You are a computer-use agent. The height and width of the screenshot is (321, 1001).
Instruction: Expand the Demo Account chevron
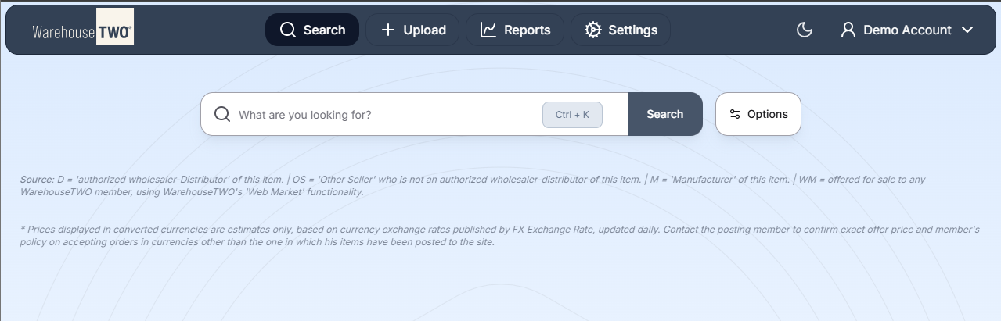tap(967, 30)
